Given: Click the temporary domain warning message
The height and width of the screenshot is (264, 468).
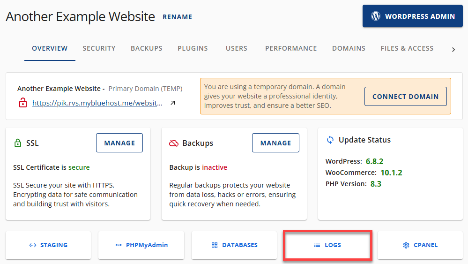Looking at the screenshot, I should [x=275, y=96].
